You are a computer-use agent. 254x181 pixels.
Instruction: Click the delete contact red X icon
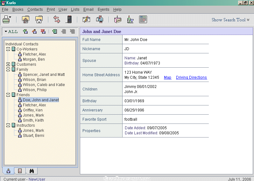pos(43,31)
